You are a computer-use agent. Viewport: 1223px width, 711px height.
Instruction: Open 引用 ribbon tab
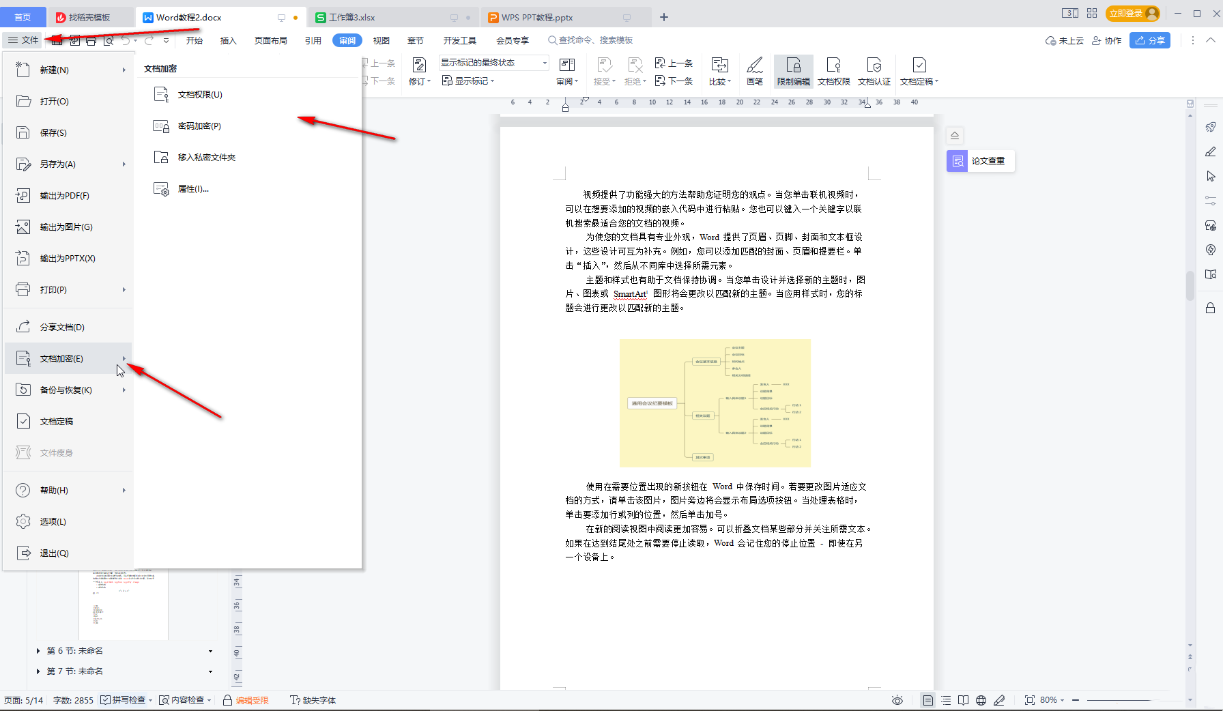[313, 40]
